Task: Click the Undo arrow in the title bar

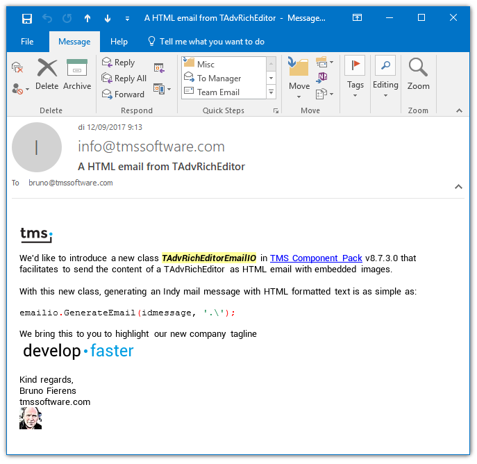Action: (47, 19)
